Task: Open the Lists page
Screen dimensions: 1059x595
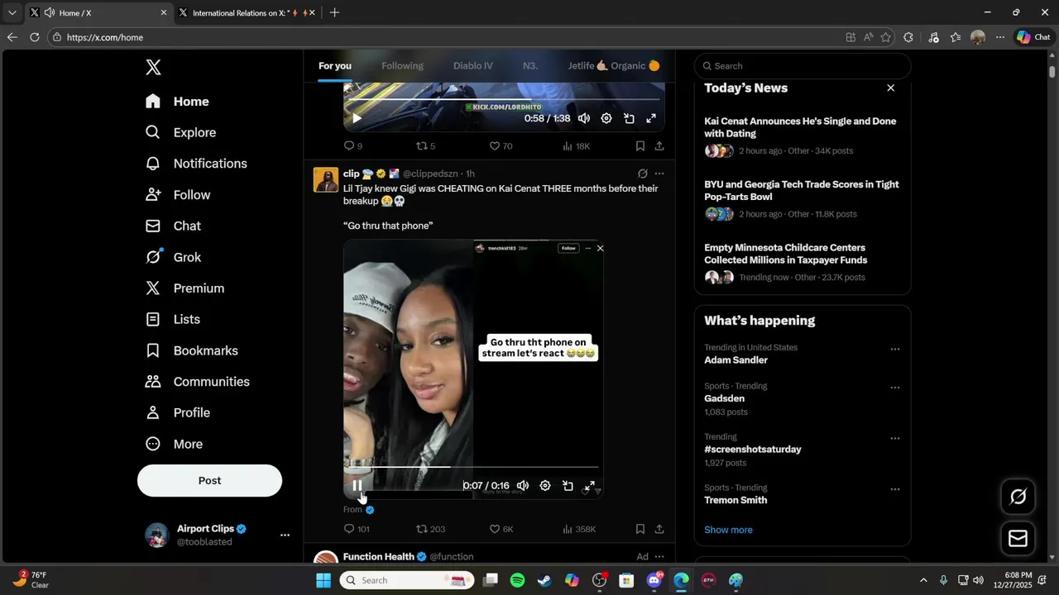Action: [172, 319]
